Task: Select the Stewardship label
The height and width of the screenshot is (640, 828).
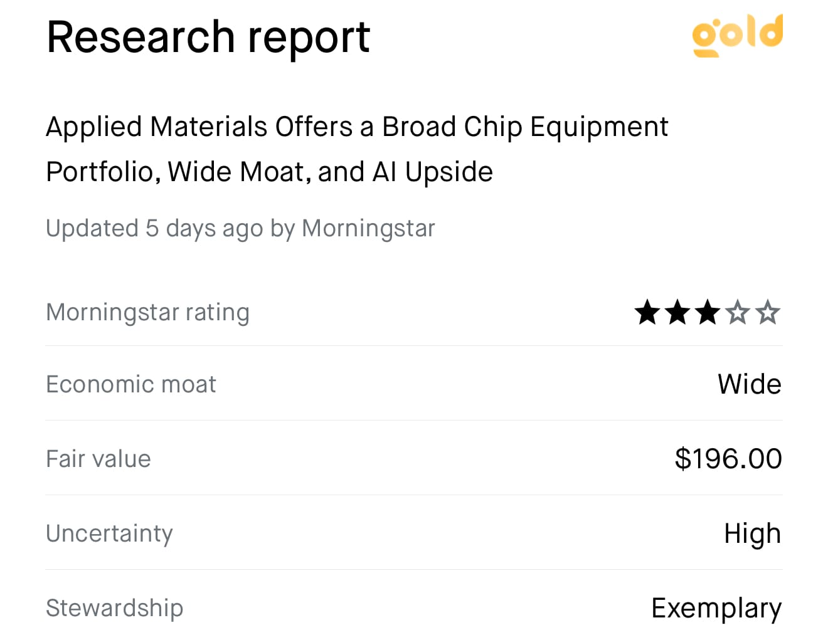Action: coord(115,608)
